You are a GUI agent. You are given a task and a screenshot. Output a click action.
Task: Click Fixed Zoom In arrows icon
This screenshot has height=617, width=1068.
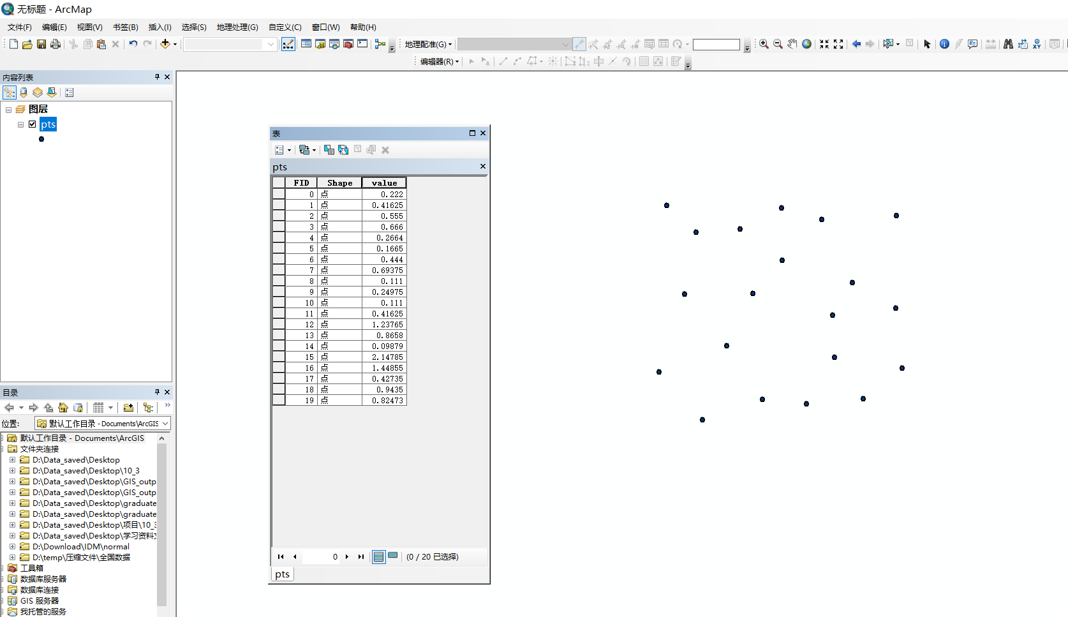click(x=824, y=44)
